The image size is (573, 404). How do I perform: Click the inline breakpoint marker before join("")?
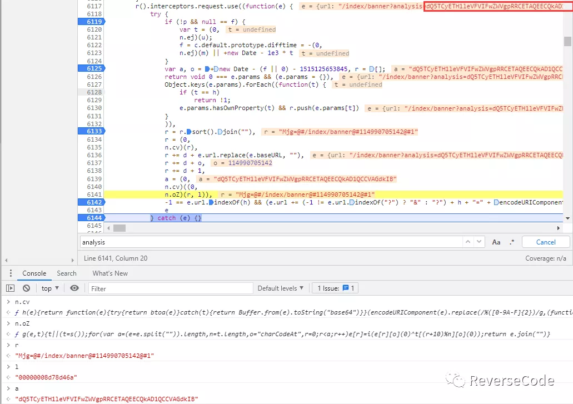tap(220, 132)
